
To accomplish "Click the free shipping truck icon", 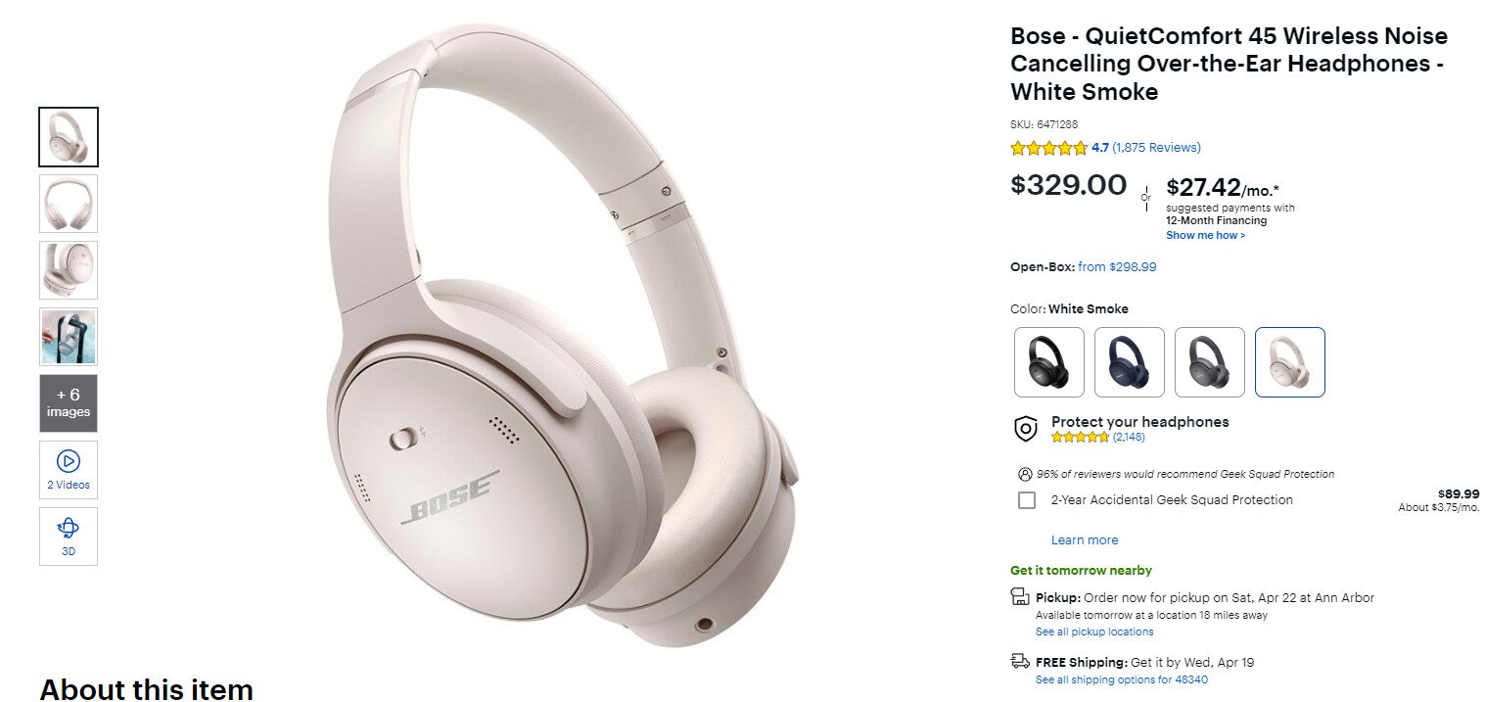I will coord(1020,661).
